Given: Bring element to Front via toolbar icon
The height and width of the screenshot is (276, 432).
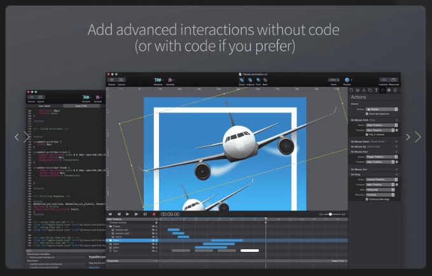Looking at the screenshot, I should [258, 80].
